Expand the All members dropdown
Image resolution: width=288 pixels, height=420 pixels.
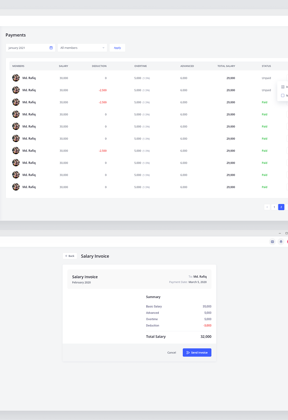pyautogui.click(x=82, y=48)
